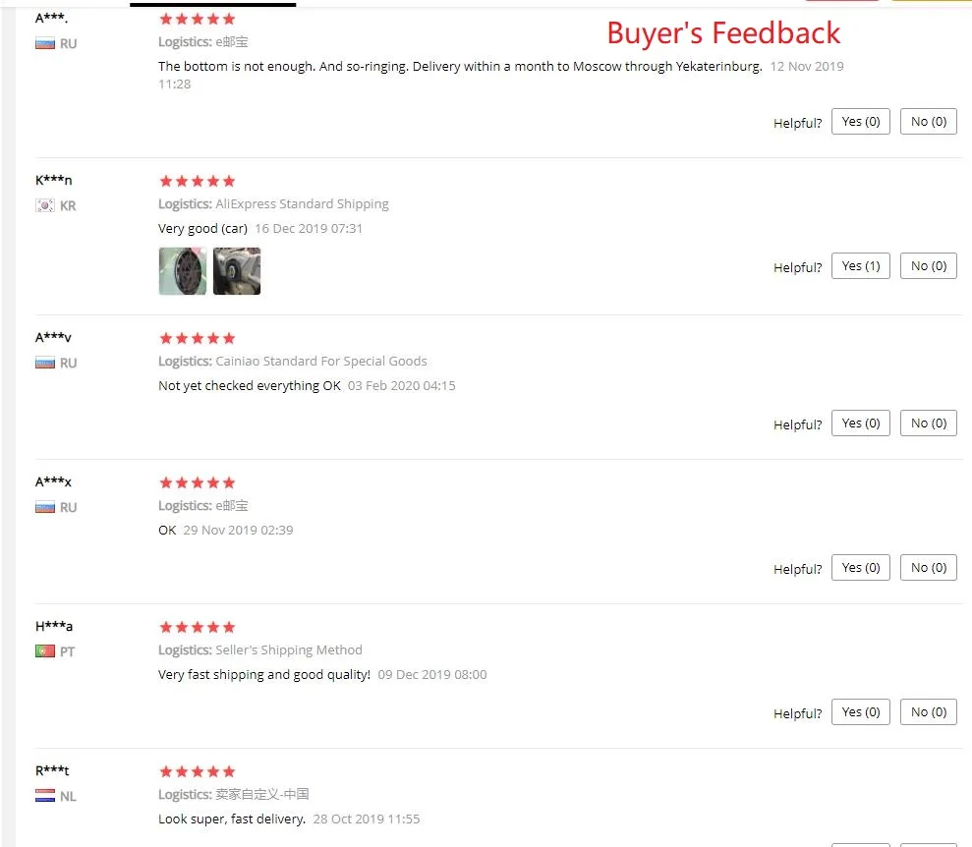
Task: Click the Netherlands flag icon beside R***t
Action: (x=44, y=796)
